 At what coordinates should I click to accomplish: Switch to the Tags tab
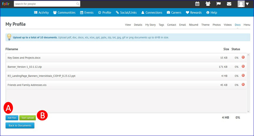161,25
